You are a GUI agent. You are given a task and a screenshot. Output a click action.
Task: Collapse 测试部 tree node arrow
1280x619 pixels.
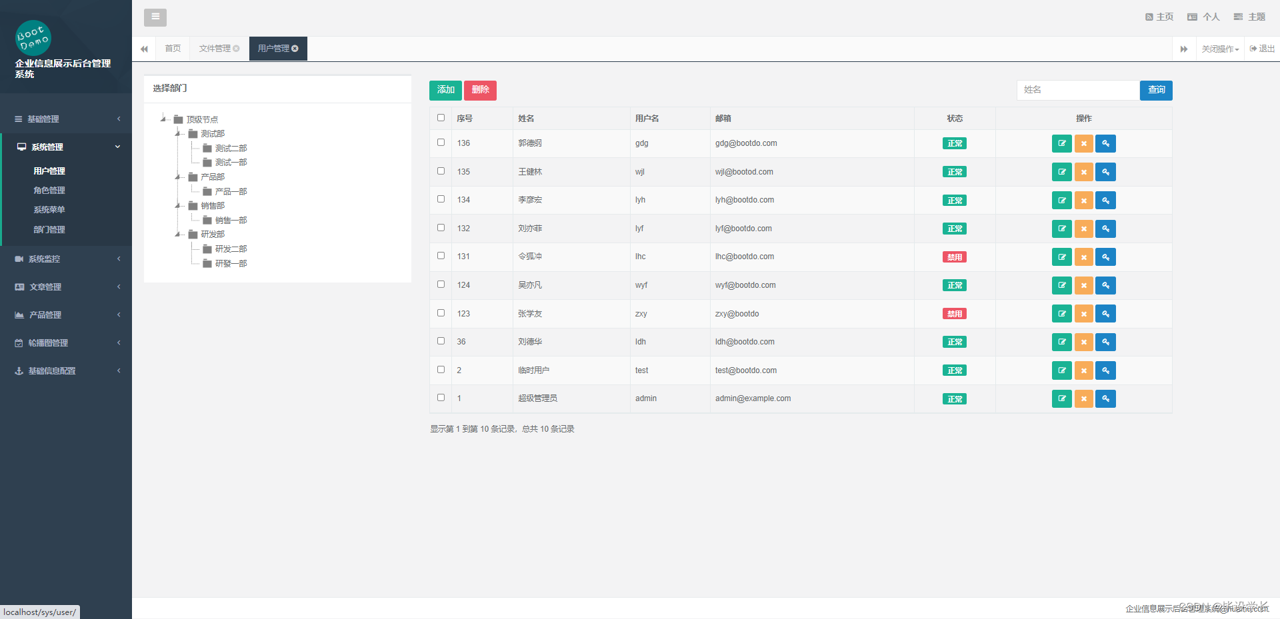pos(178,134)
